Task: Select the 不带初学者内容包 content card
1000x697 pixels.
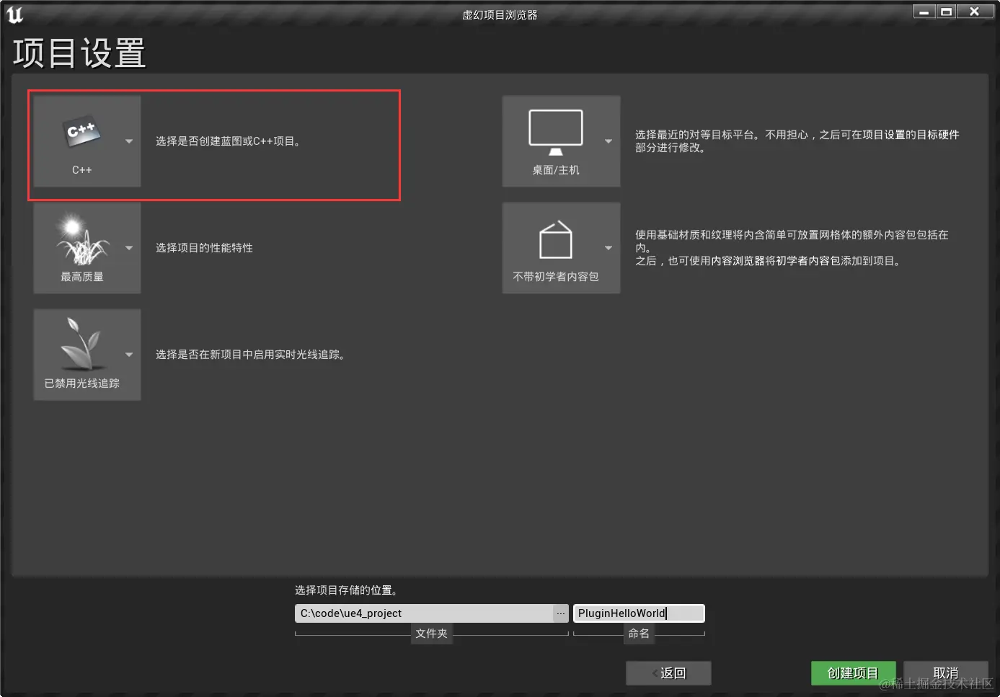Action: 561,248
